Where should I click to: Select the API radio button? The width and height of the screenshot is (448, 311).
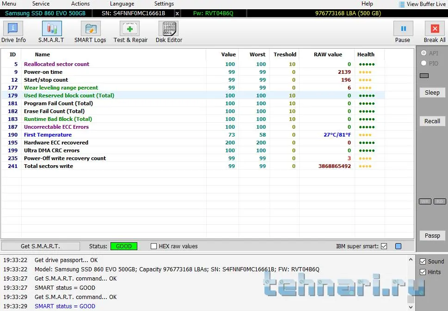(423, 53)
